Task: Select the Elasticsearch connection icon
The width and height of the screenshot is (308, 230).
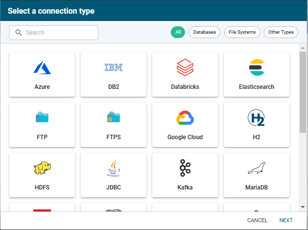Action: 257,67
